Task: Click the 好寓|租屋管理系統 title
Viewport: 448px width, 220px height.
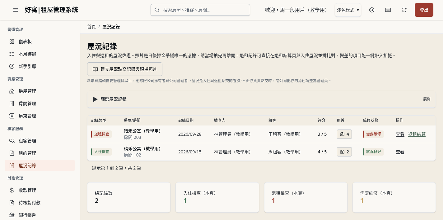Action: 52,10
